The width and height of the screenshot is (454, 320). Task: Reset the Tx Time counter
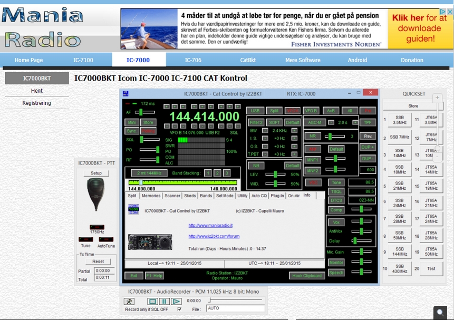coord(98,261)
